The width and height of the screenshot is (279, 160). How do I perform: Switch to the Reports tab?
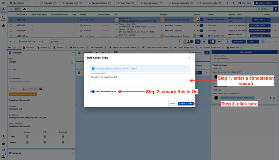point(28,48)
